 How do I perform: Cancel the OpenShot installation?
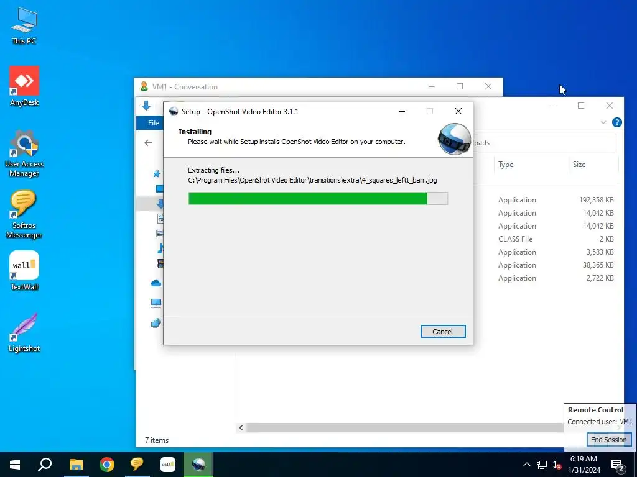[443, 332]
